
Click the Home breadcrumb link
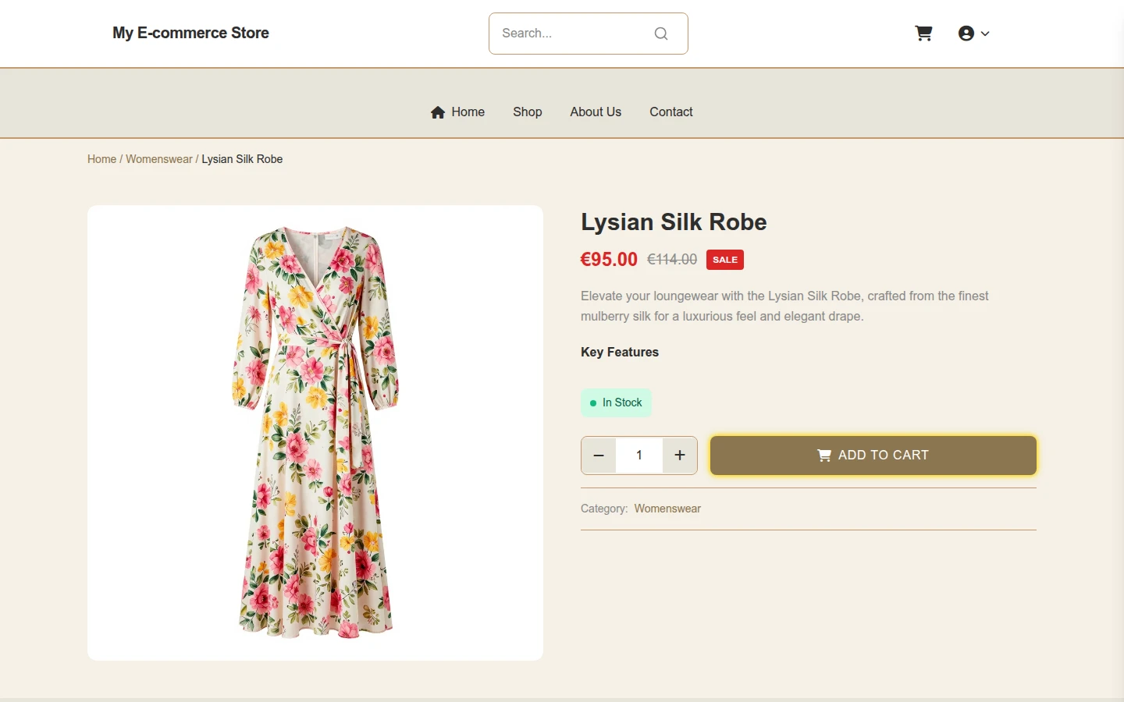coord(101,159)
